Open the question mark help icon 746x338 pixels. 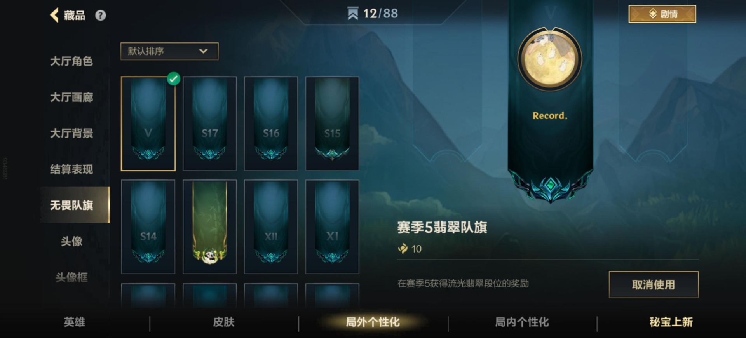(x=101, y=15)
